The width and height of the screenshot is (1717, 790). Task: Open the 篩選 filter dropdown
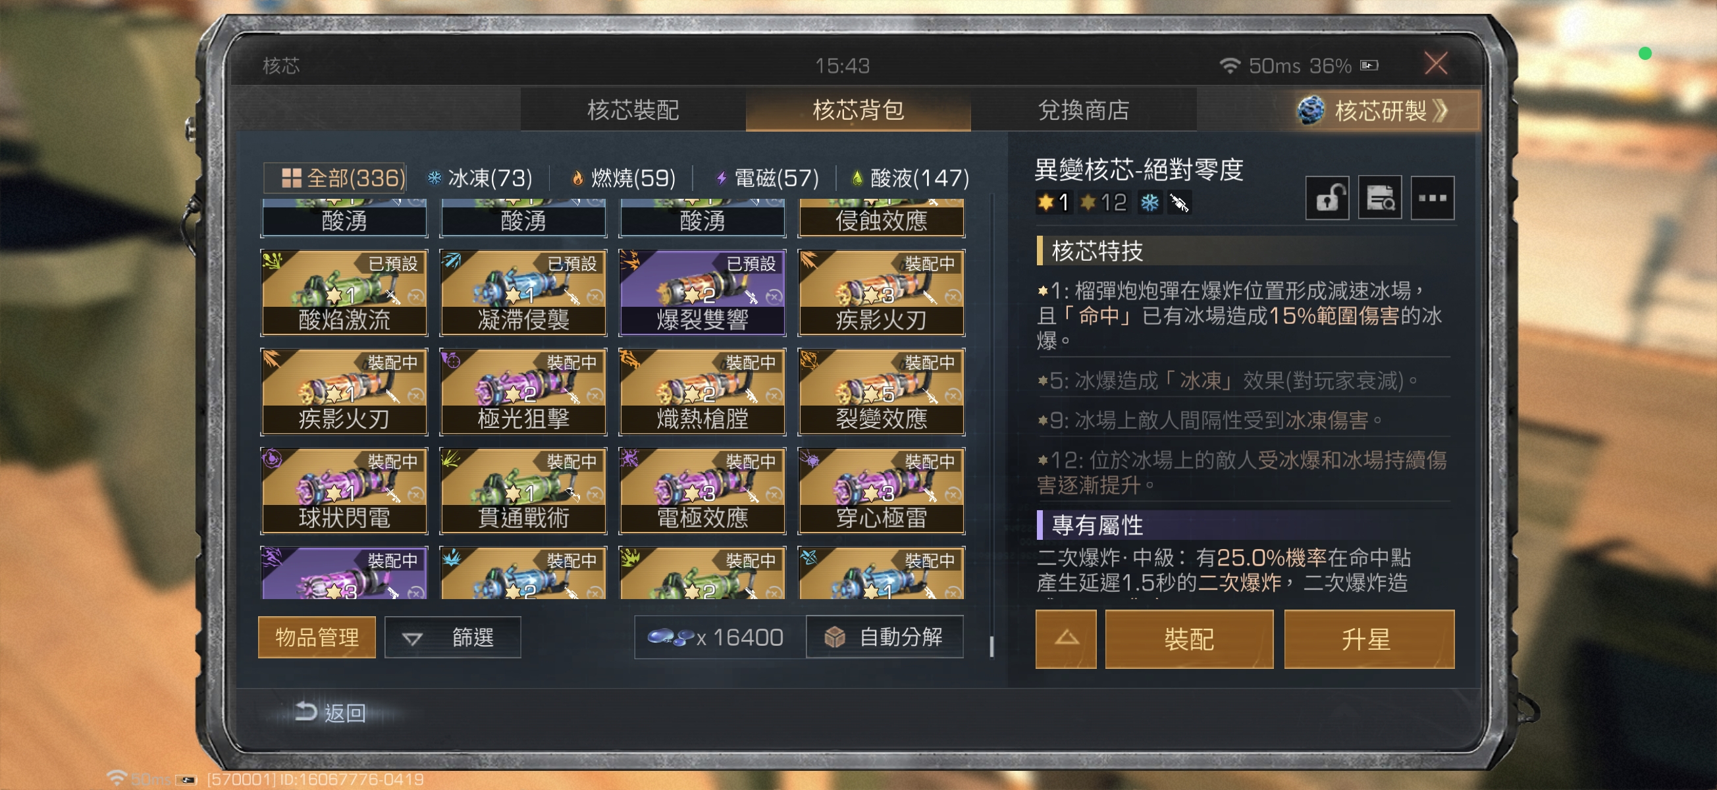453,638
